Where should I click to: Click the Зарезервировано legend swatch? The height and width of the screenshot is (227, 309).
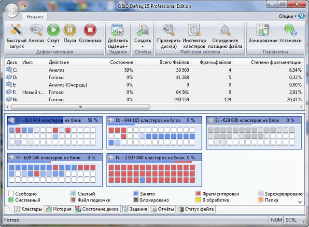tap(261, 194)
